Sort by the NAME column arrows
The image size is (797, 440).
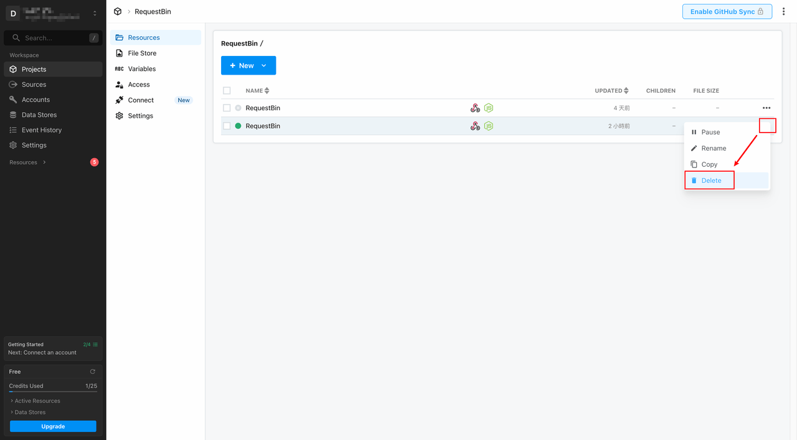(x=267, y=91)
